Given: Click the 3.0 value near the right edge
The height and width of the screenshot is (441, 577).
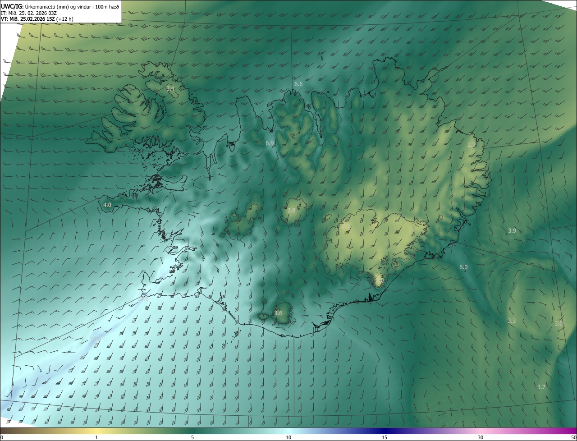Looking at the screenshot, I should (x=559, y=324).
